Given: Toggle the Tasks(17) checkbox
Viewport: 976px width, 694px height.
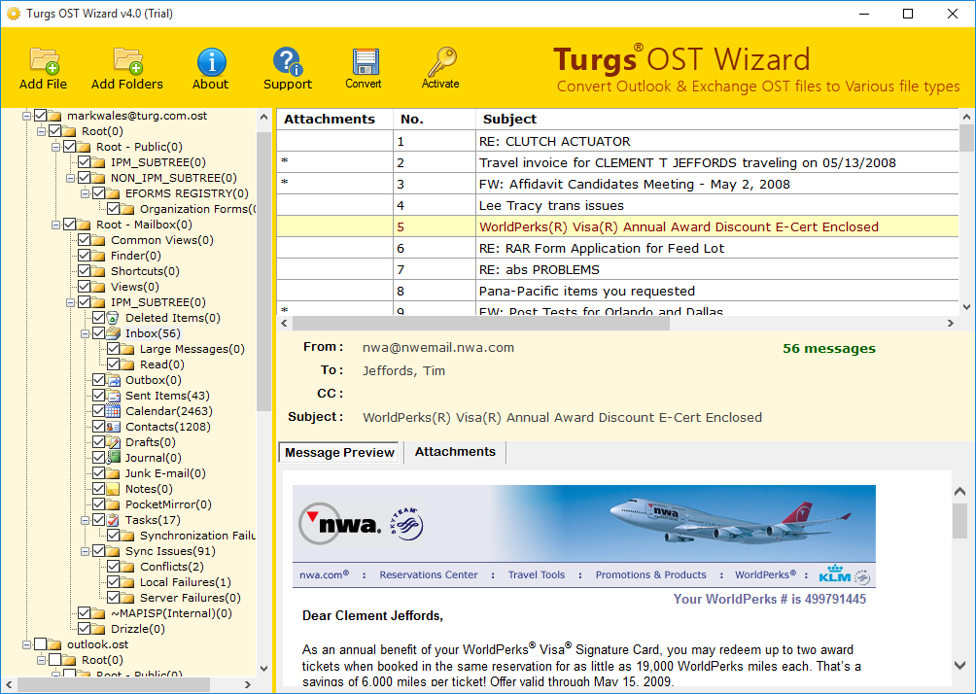Looking at the screenshot, I should [98, 520].
